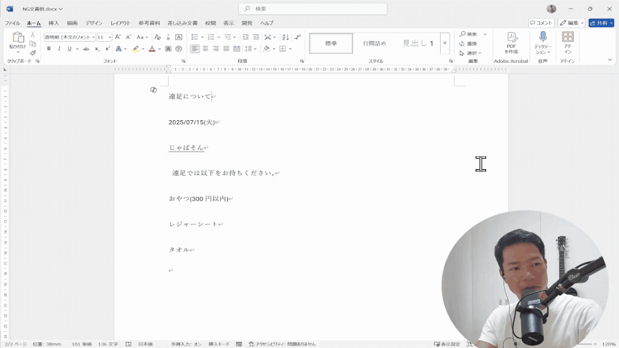This screenshot has width=619, height=348.
Task: Click the Sort A-Z icon
Action: point(285,37)
